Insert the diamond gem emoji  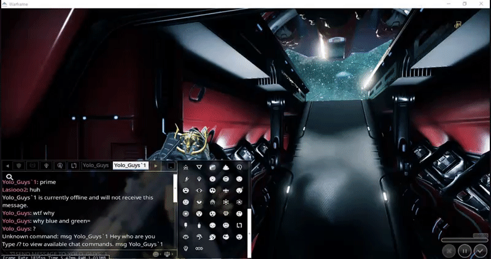[x=226, y=214]
